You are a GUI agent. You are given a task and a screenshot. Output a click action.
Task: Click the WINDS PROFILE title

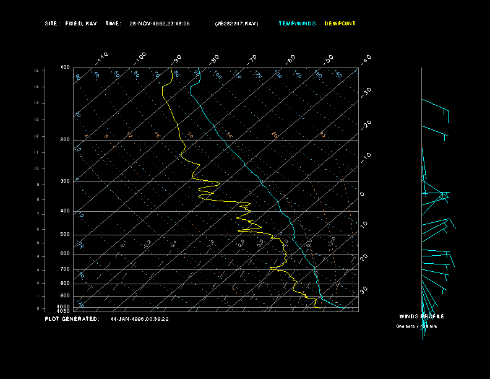(x=421, y=316)
